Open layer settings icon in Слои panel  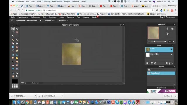click(147, 64)
